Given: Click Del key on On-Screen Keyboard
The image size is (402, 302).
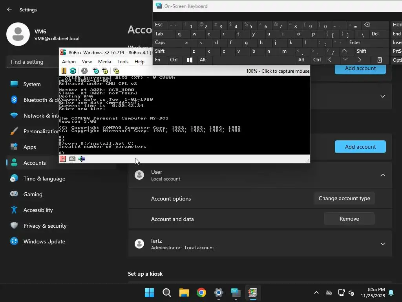Looking at the screenshot, I should point(379,34).
